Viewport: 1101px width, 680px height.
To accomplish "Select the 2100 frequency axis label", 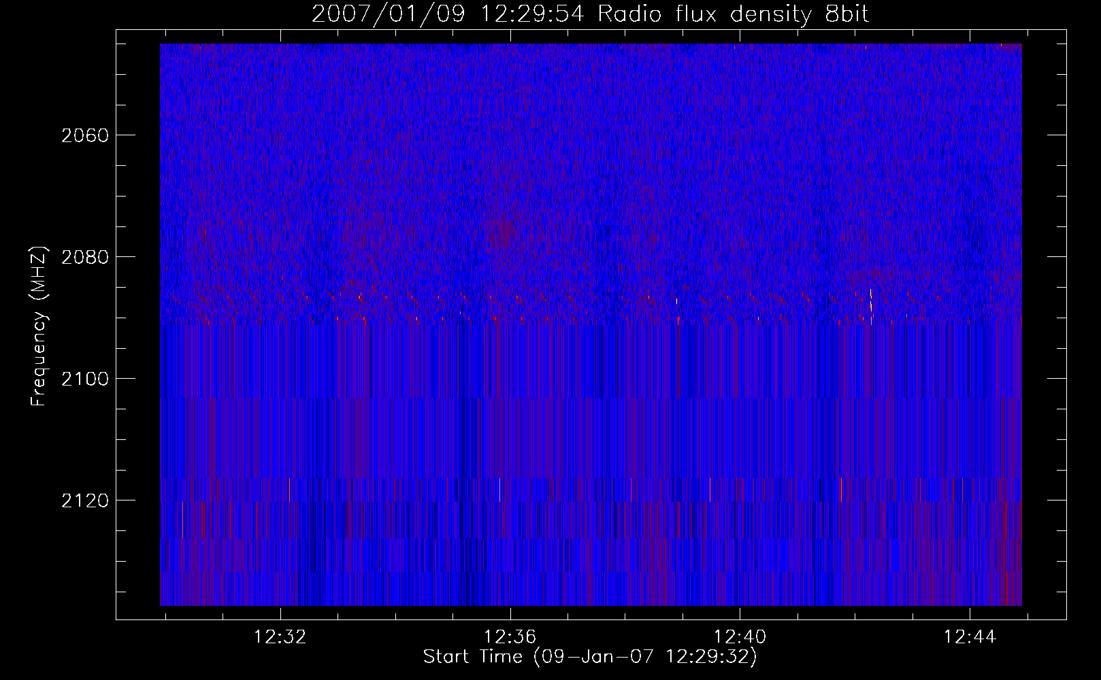I will (x=85, y=379).
